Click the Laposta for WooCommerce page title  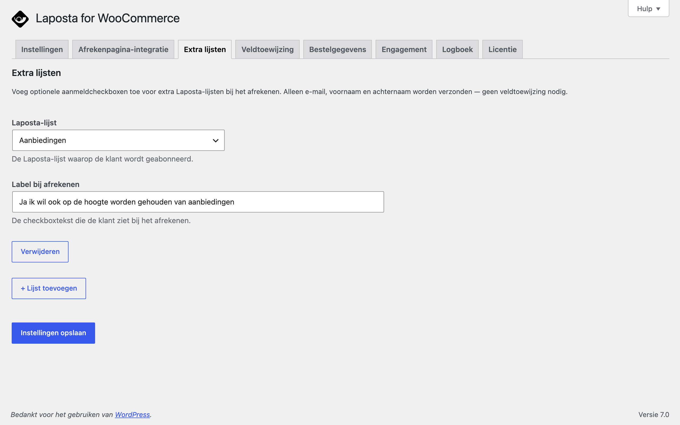108,18
